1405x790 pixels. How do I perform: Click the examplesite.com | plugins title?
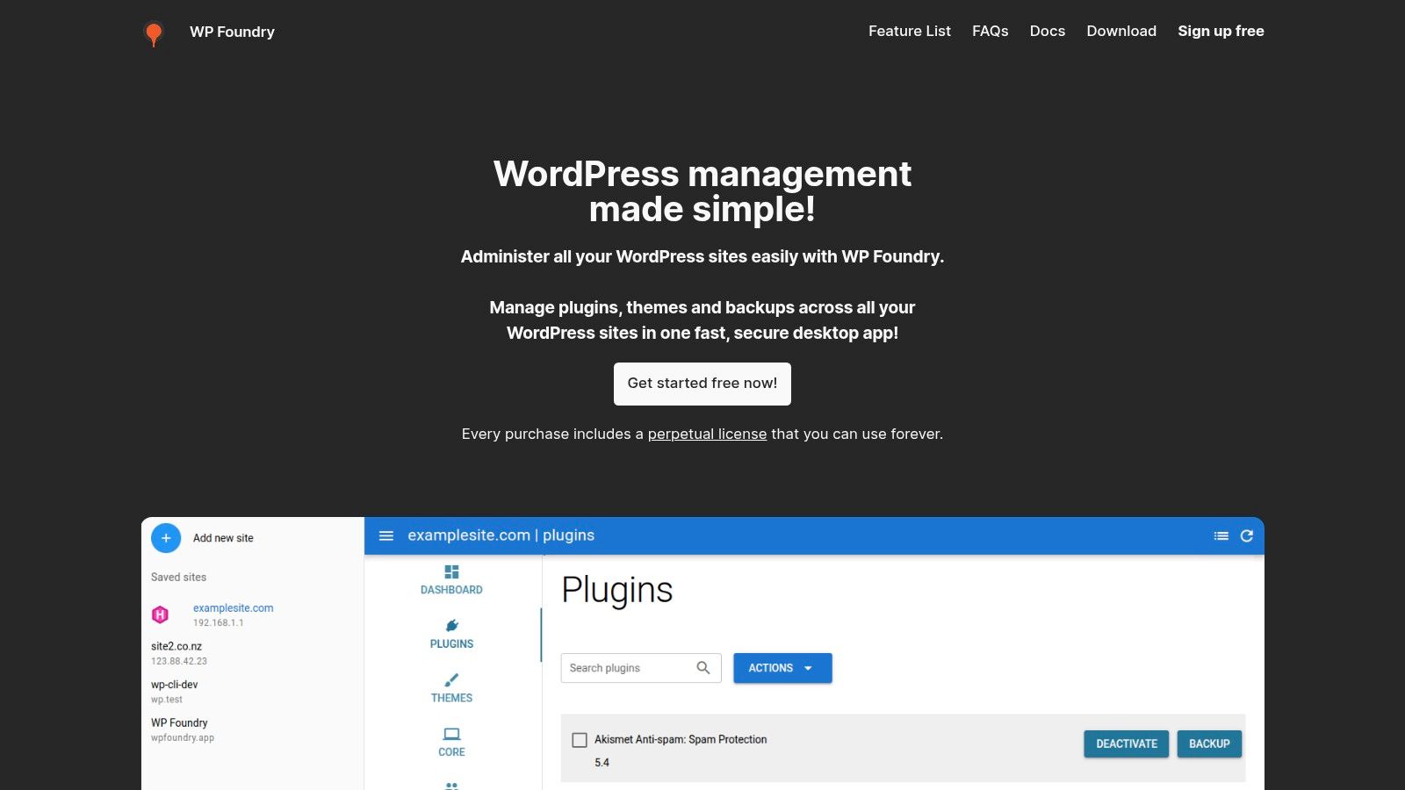(x=501, y=535)
